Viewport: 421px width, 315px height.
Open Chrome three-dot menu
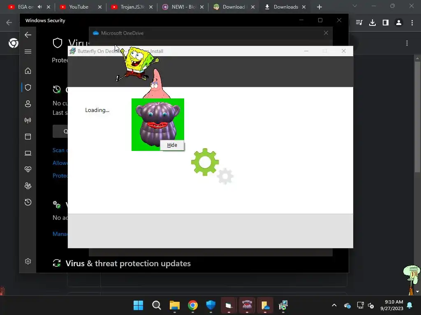tap(412, 23)
